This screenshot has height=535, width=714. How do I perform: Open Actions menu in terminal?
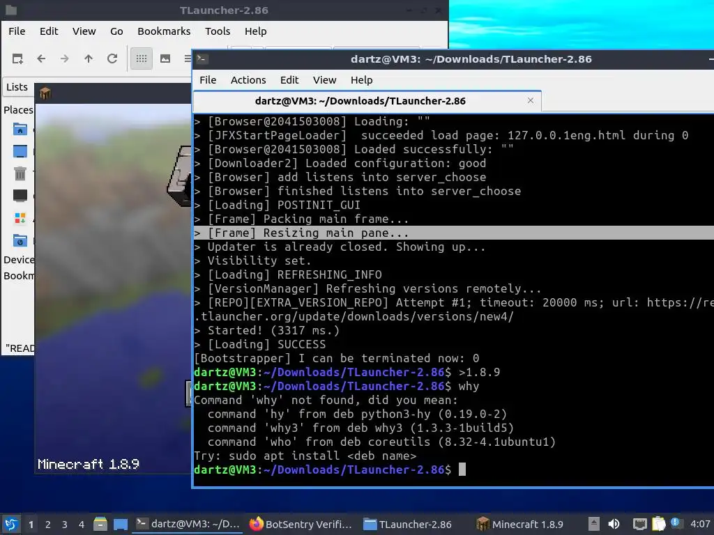(x=248, y=80)
